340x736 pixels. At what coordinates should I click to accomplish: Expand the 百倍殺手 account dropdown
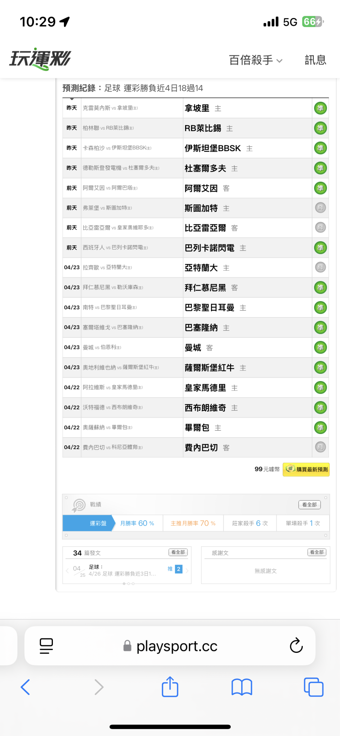pyautogui.click(x=255, y=60)
